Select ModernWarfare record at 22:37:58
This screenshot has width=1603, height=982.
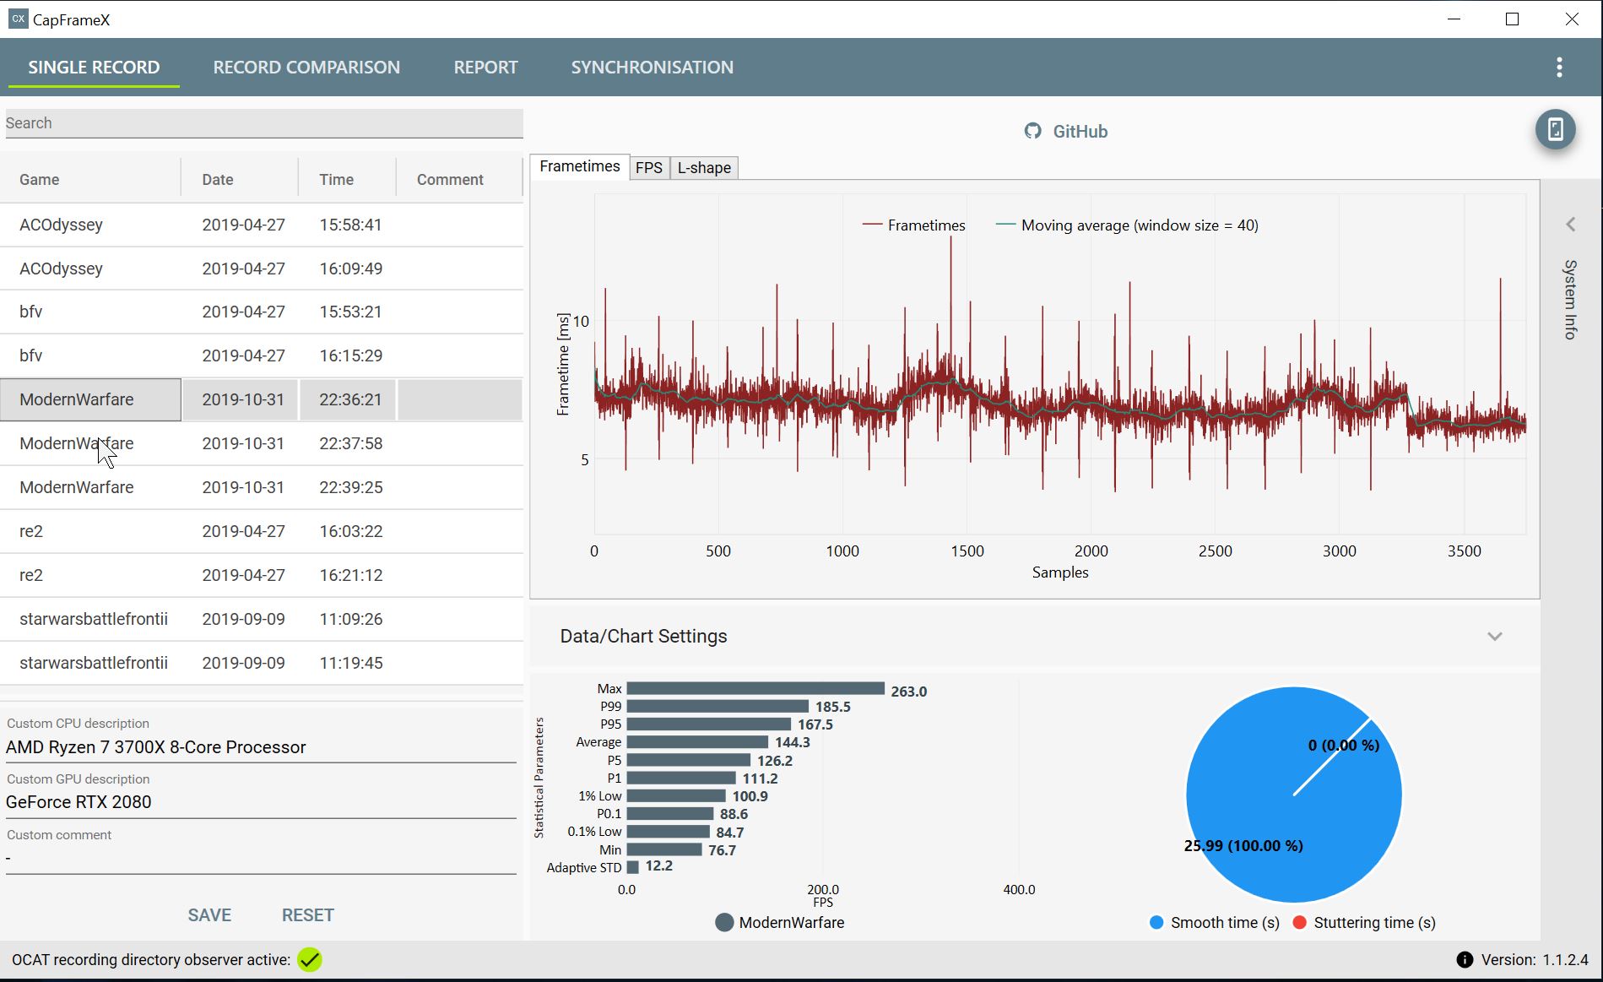262,443
